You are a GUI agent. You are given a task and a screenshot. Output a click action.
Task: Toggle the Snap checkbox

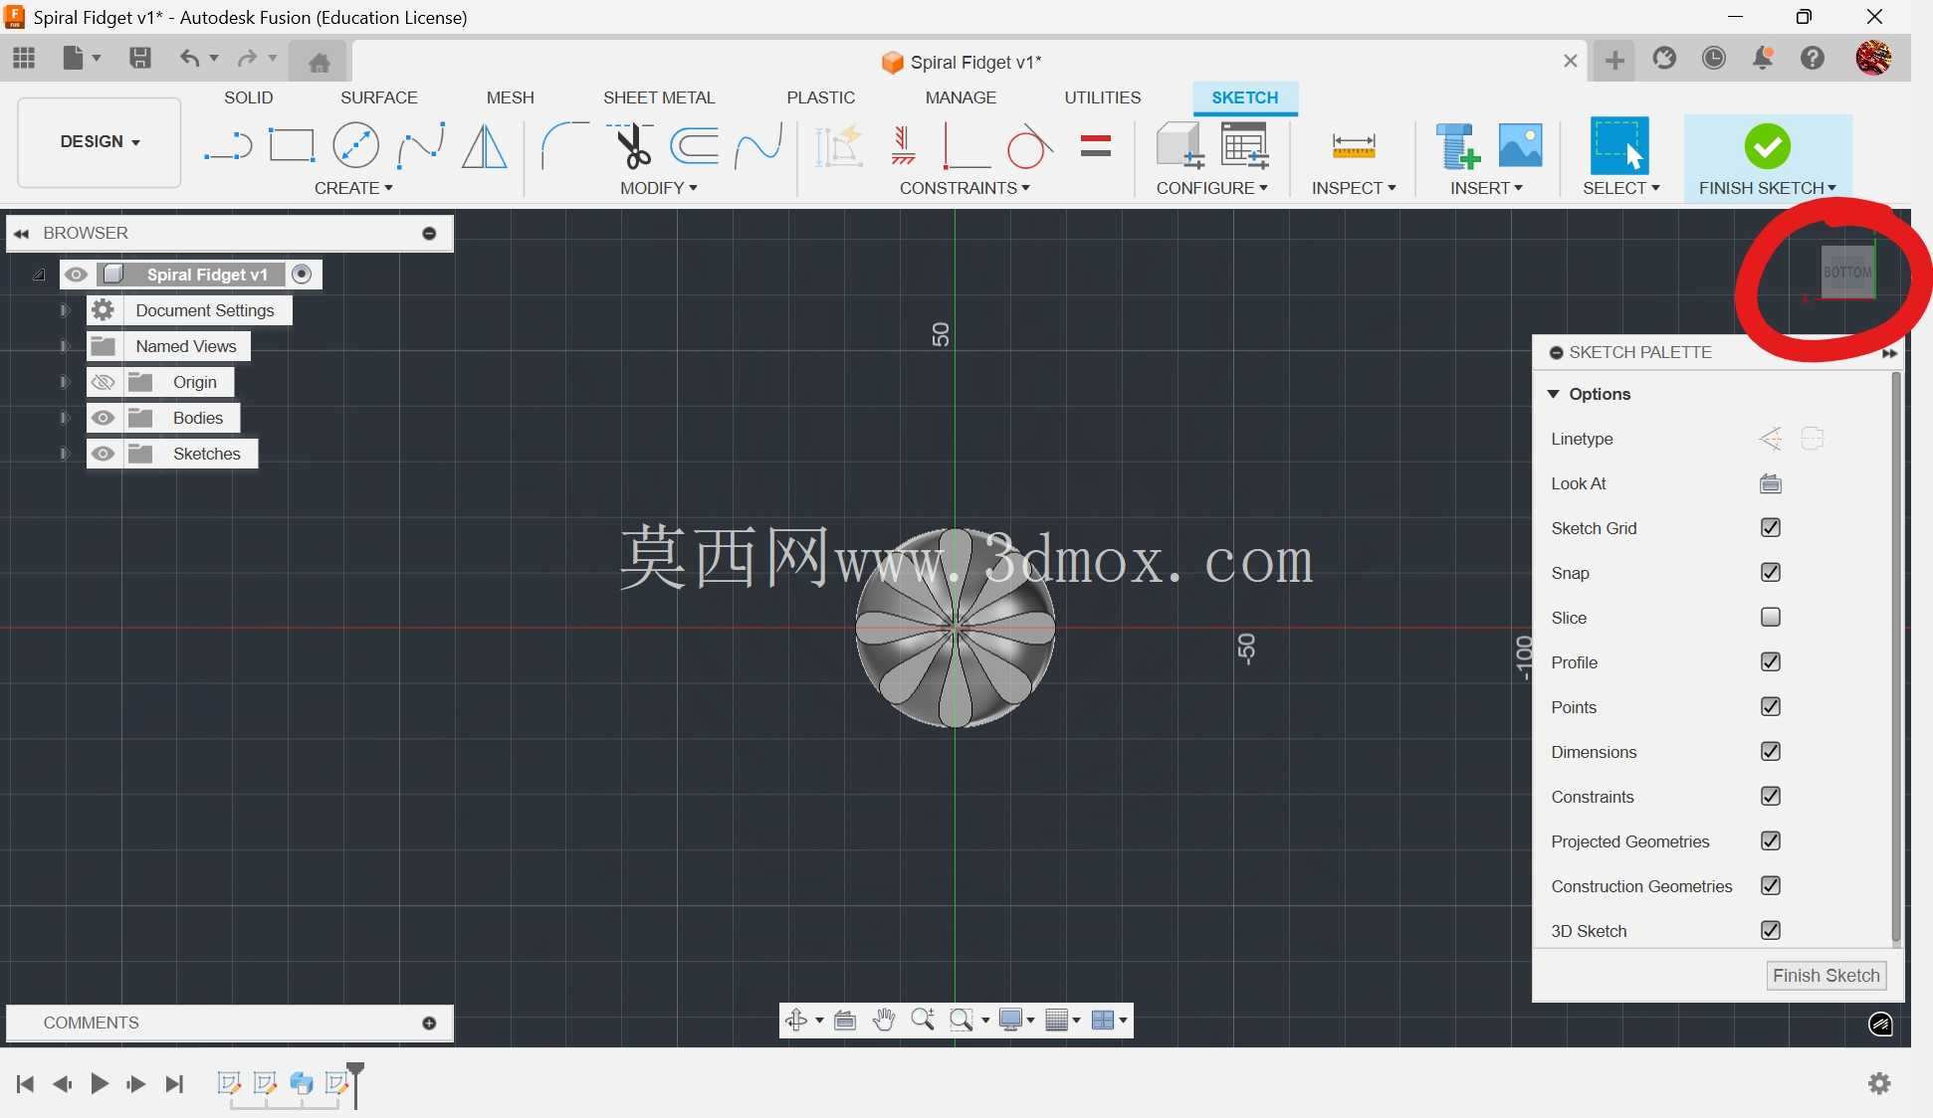pos(1770,572)
